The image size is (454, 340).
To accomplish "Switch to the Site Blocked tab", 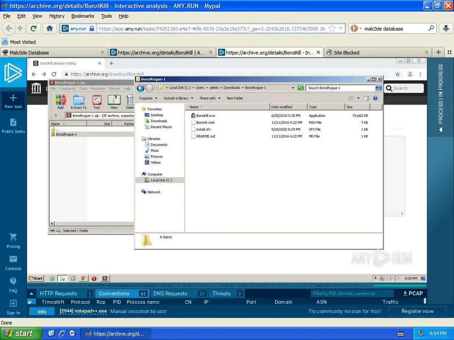I will pyautogui.click(x=378, y=53).
